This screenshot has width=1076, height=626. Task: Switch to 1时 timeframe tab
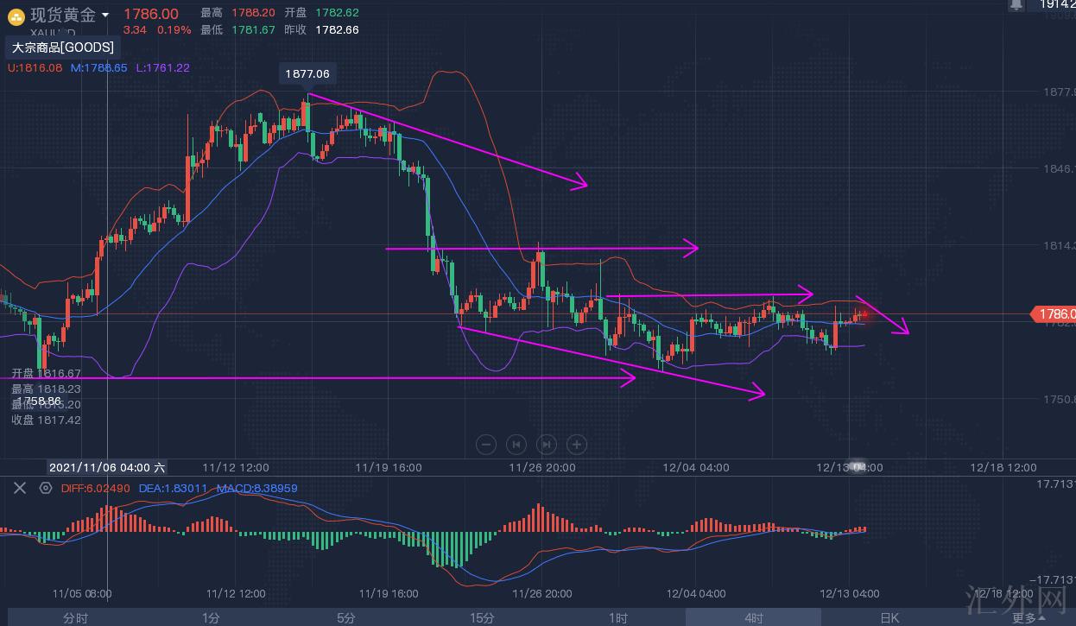coord(617,617)
